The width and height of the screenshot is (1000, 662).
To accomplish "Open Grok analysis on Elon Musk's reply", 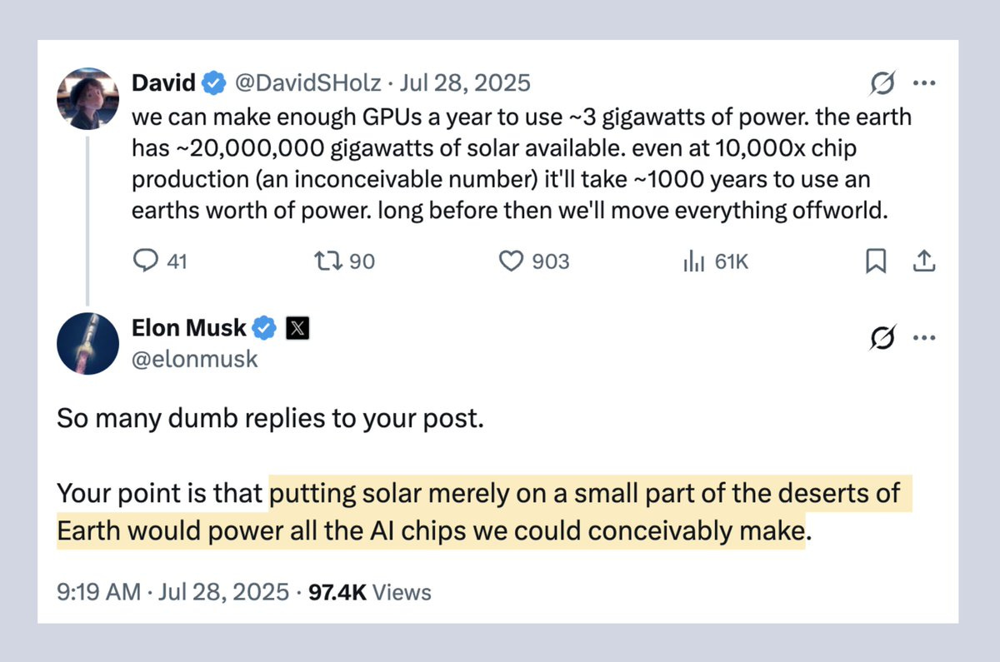I will (883, 336).
